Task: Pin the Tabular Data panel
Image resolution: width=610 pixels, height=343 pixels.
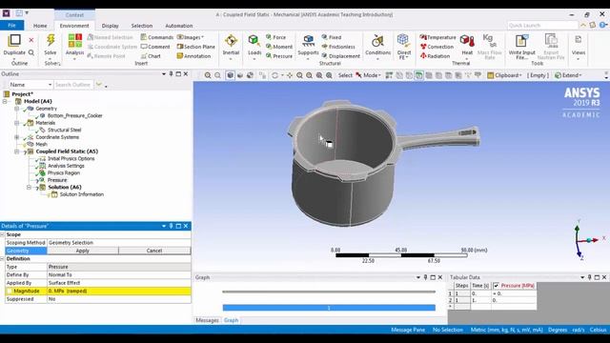Action: click(x=589, y=277)
